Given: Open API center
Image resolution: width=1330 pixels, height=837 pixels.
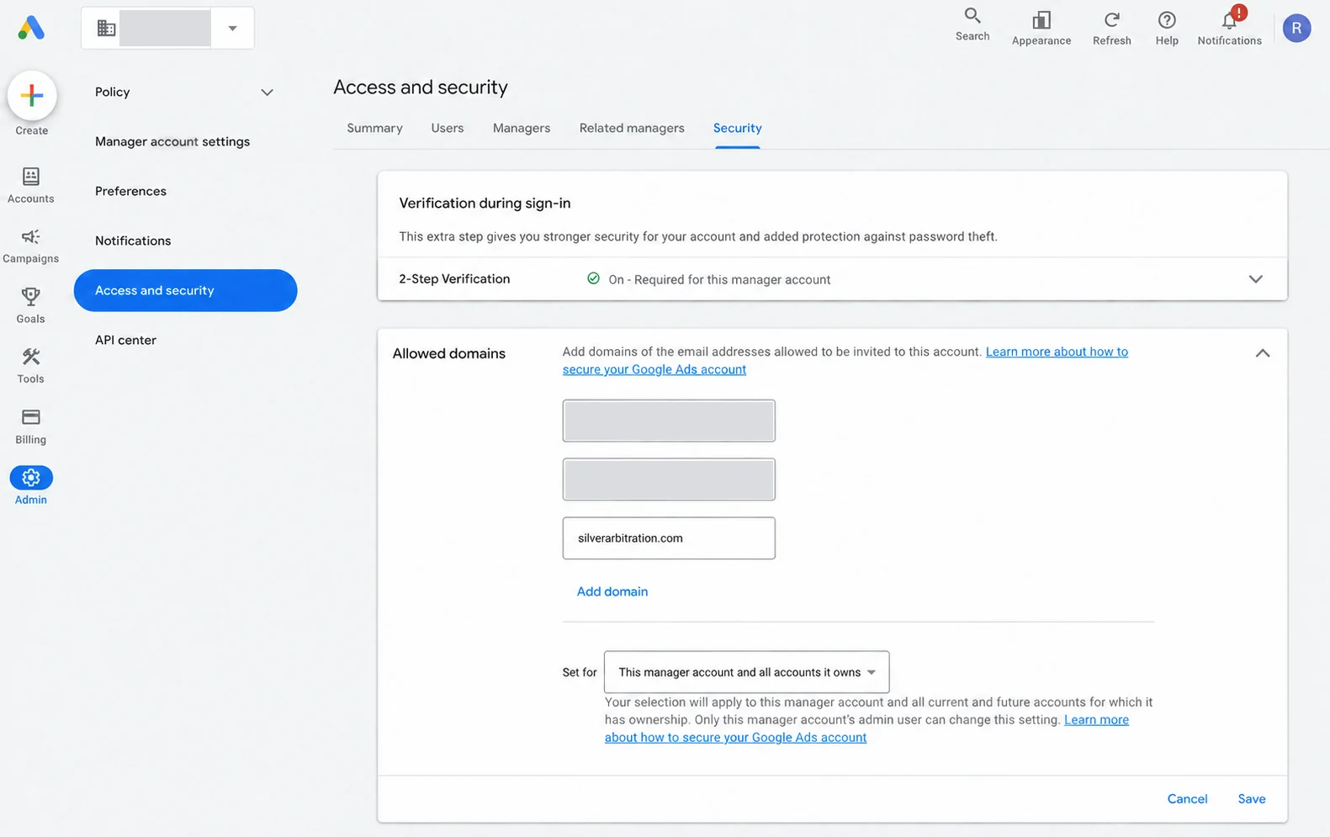Looking at the screenshot, I should coord(125,340).
